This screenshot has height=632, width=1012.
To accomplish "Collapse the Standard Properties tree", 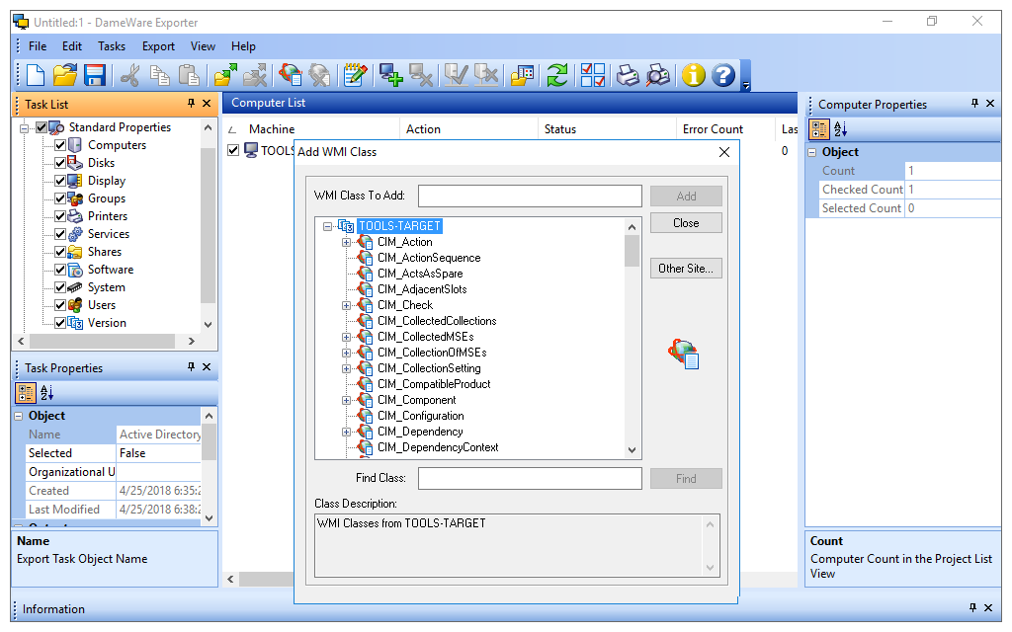I will (x=25, y=126).
